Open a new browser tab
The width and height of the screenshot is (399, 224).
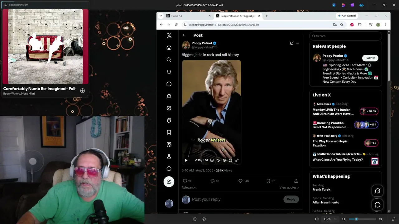tap(266, 16)
